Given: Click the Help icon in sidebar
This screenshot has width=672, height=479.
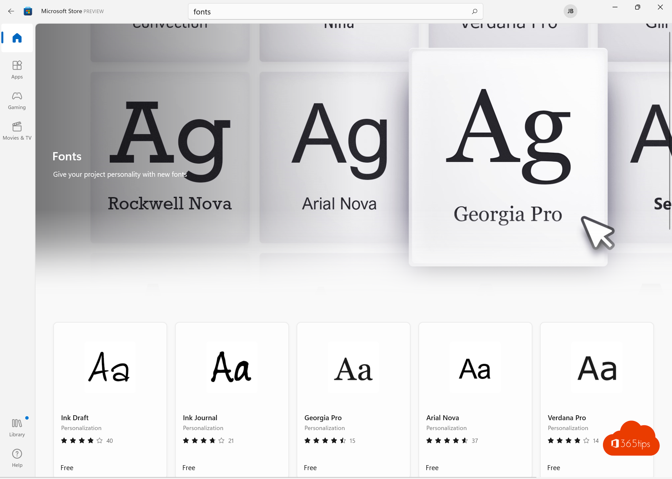Looking at the screenshot, I should (17, 455).
